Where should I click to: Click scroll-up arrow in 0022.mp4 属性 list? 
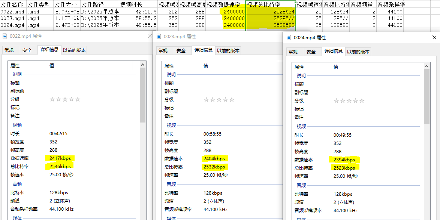[x=142, y=65]
